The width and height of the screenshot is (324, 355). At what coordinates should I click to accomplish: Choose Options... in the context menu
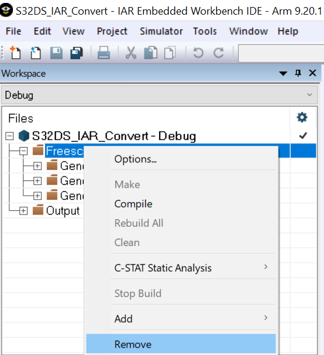[x=181, y=159]
